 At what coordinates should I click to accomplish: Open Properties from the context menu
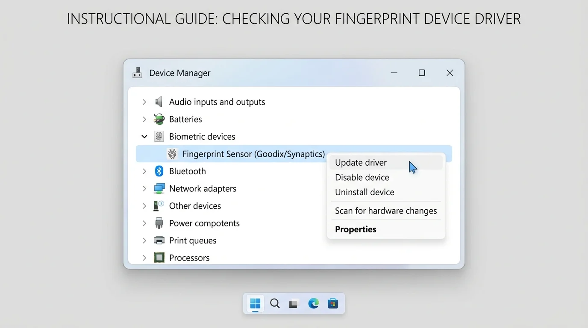386,229
